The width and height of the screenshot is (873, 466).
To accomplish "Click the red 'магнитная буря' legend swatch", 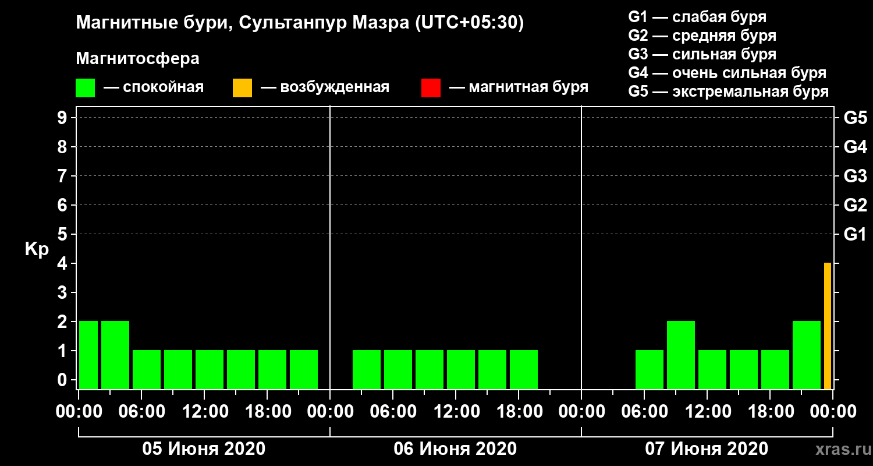I will pos(431,88).
